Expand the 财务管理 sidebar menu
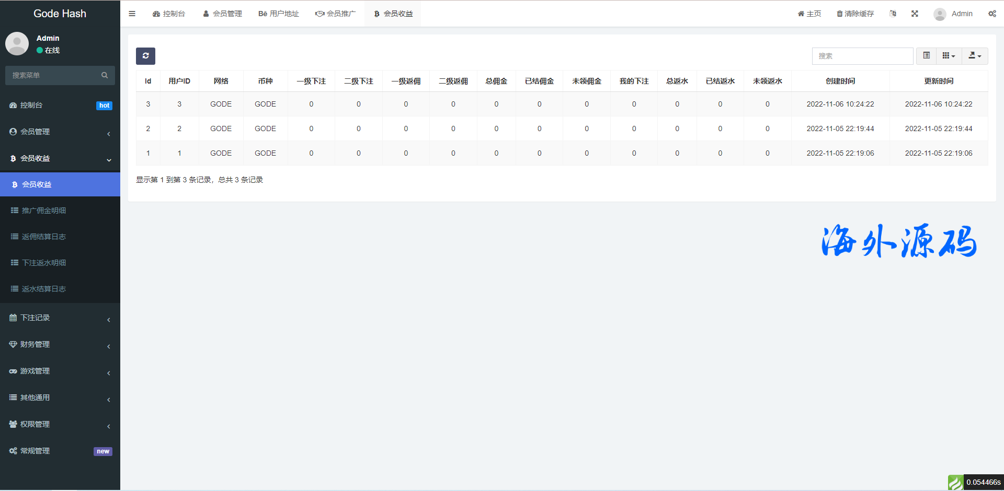 (60, 344)
